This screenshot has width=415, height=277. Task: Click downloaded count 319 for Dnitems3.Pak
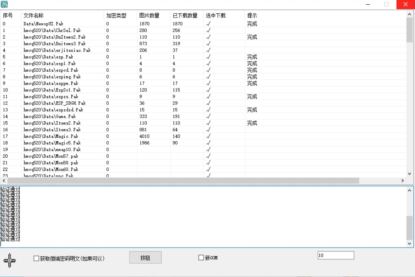(176, 43)
